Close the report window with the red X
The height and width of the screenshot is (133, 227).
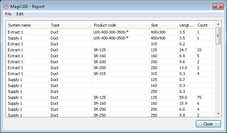tap(218, 7)
